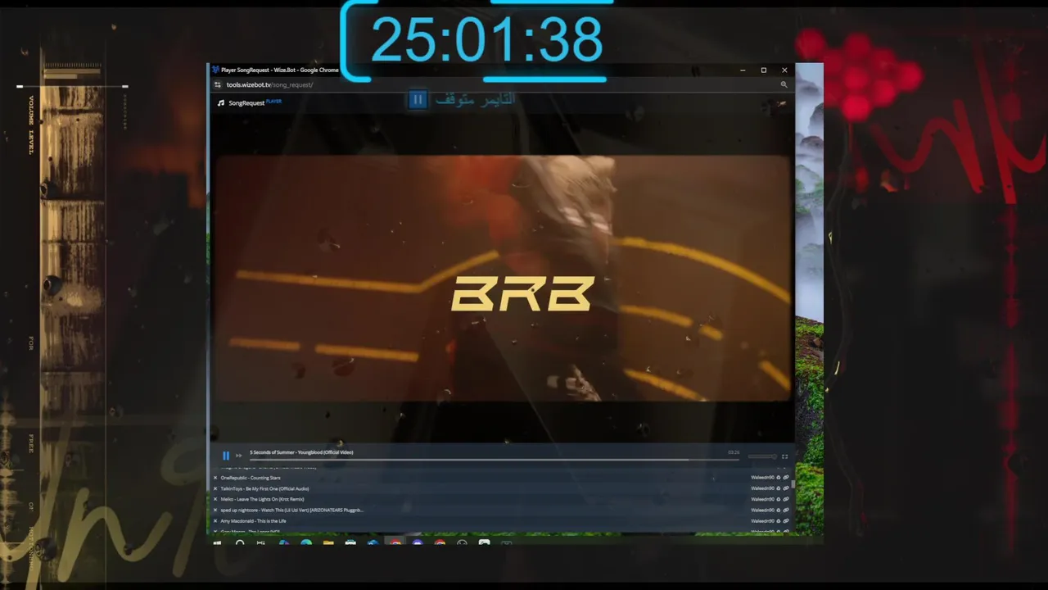Open File Explorer from the taskbar
Screen dimensions: 1048x590
[x=328, y=542]
